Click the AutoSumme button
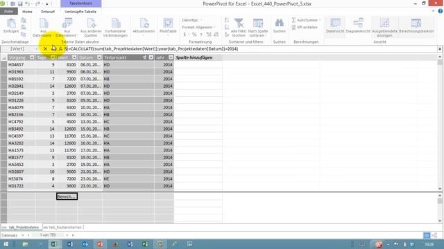This screenshot has width=444, height=249. point(306,20)
